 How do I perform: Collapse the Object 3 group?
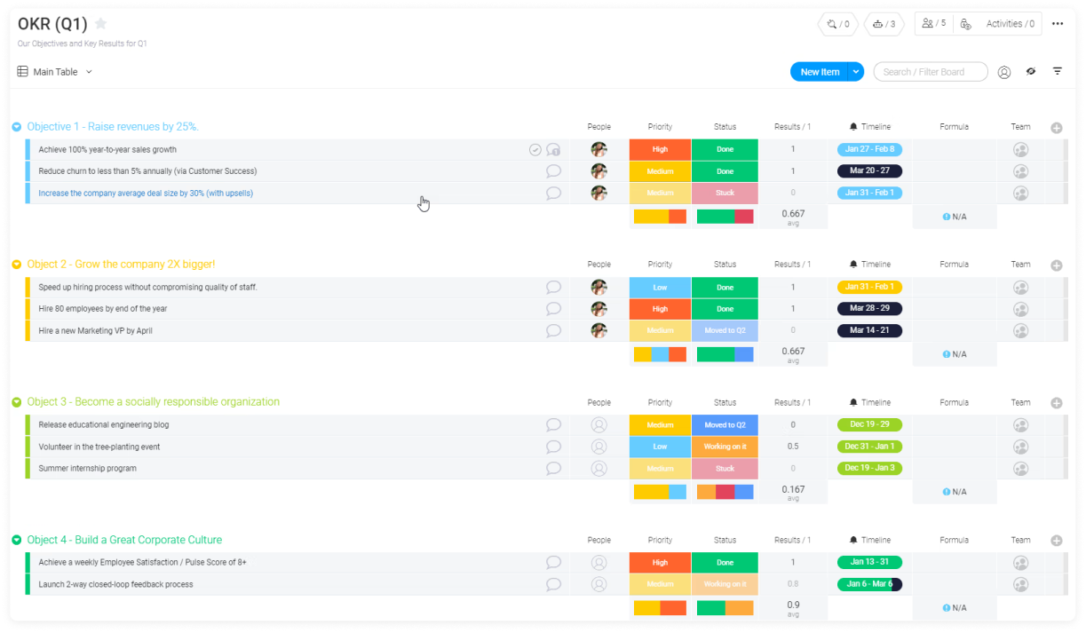tap(16, 402)
